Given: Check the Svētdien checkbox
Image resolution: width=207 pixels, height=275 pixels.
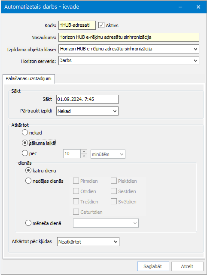Looking at the screenshot, I should coord(114,201).
